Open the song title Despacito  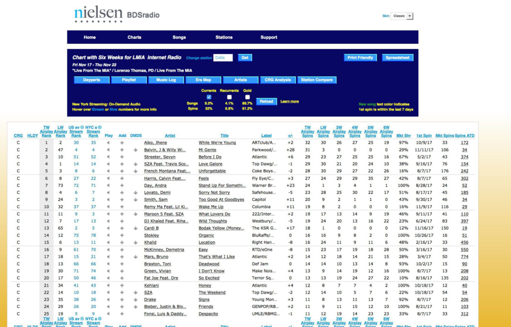click(208, 314)
